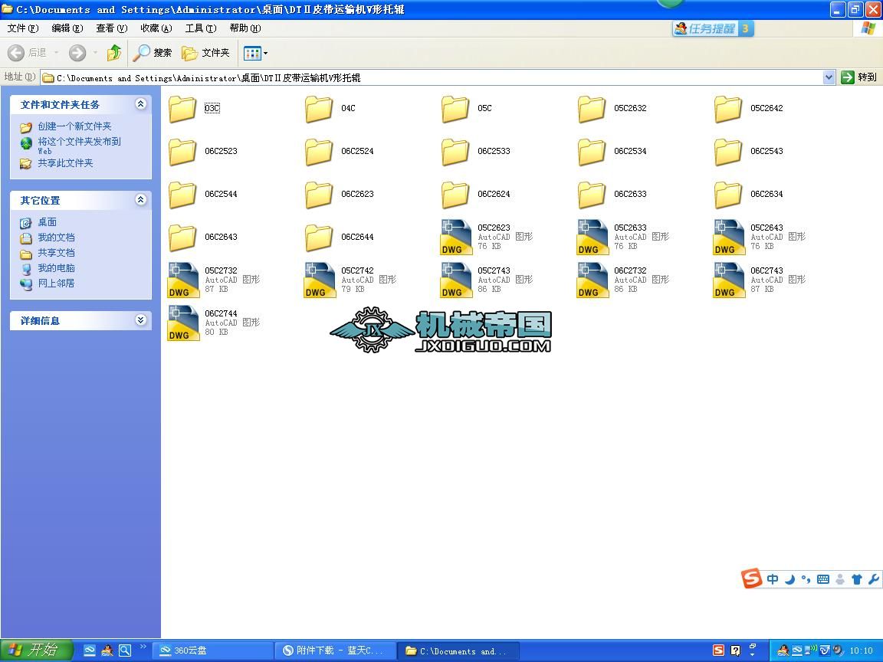Select the 06C2744 DWG file icon
This screenshot has width=883, height=662.
[x=183, y=323]
